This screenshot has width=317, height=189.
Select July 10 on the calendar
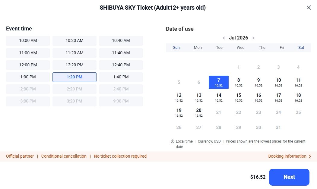278,82
